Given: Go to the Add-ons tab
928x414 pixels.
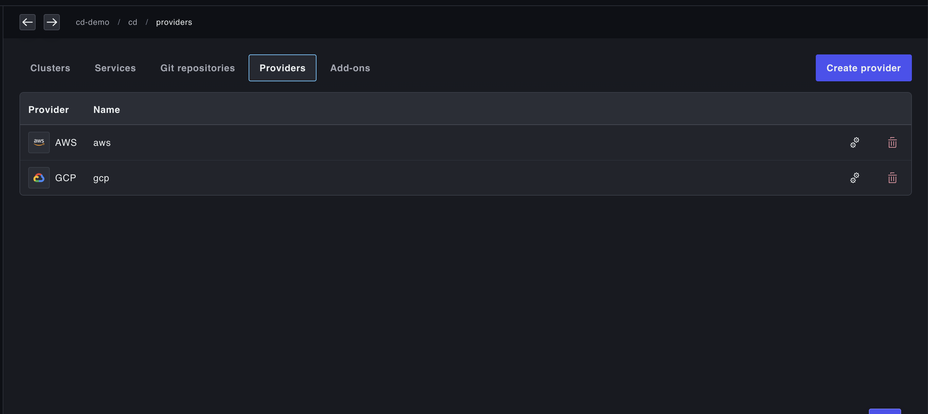Looking at the screenshot, I should [350, 68].
